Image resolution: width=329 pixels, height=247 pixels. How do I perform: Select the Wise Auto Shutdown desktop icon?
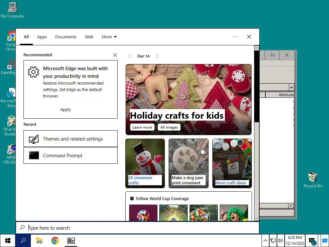[x=10, y=126]
